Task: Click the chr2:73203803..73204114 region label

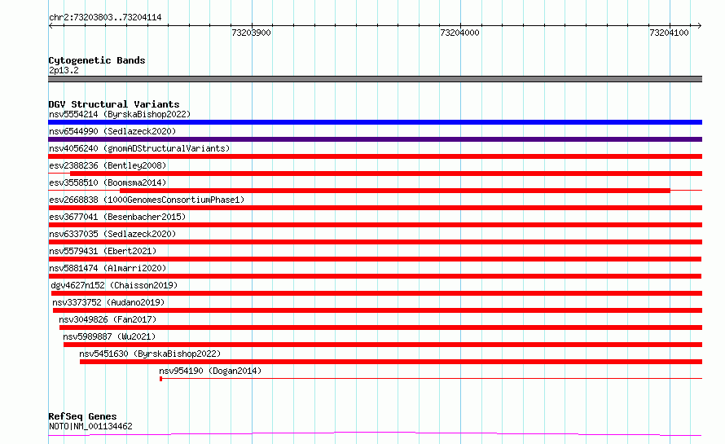Action: tap(105, 18)
